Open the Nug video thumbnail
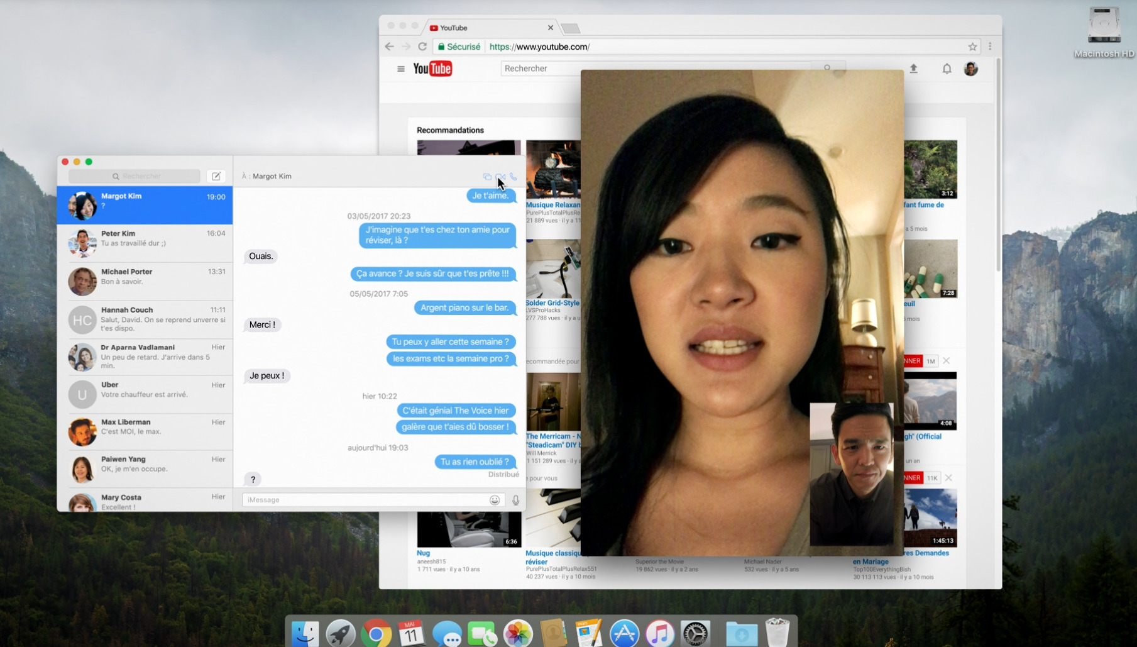The image size is (1137, 647). [x=469, y=529]
